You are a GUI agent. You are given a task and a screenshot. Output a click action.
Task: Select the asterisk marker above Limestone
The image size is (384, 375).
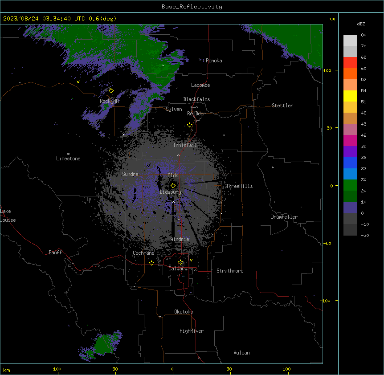pyautogui.click(x=68, y=154)
